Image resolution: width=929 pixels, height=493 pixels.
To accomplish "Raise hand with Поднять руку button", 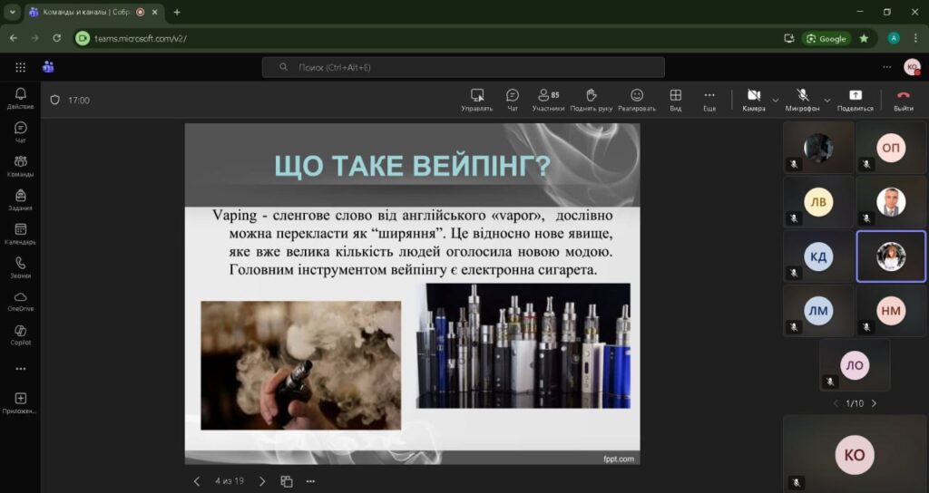I will (x=592, y=99).
